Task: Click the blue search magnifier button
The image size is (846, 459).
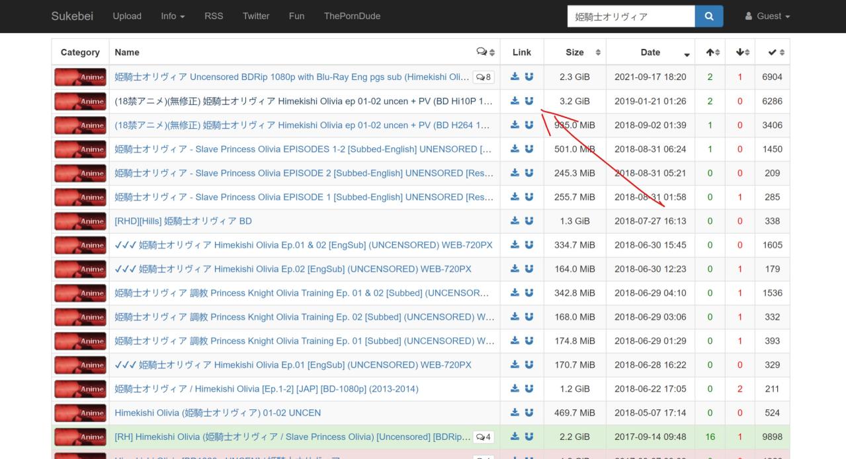Action: pos(708,17)
